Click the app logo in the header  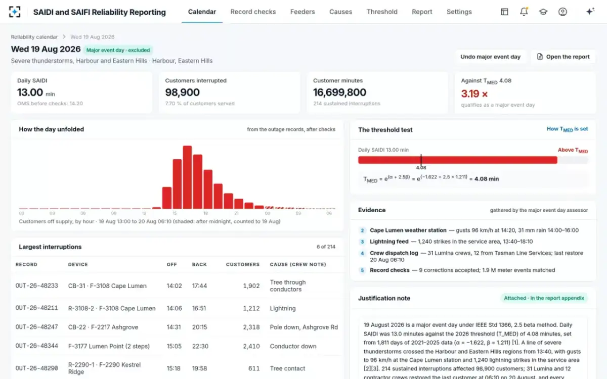(15, 12)
